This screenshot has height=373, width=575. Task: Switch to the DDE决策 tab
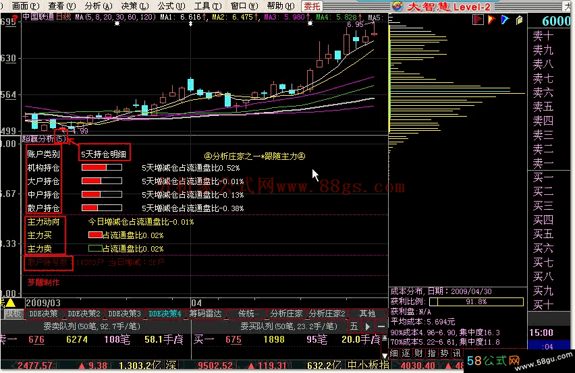click(x=43, y=314)
